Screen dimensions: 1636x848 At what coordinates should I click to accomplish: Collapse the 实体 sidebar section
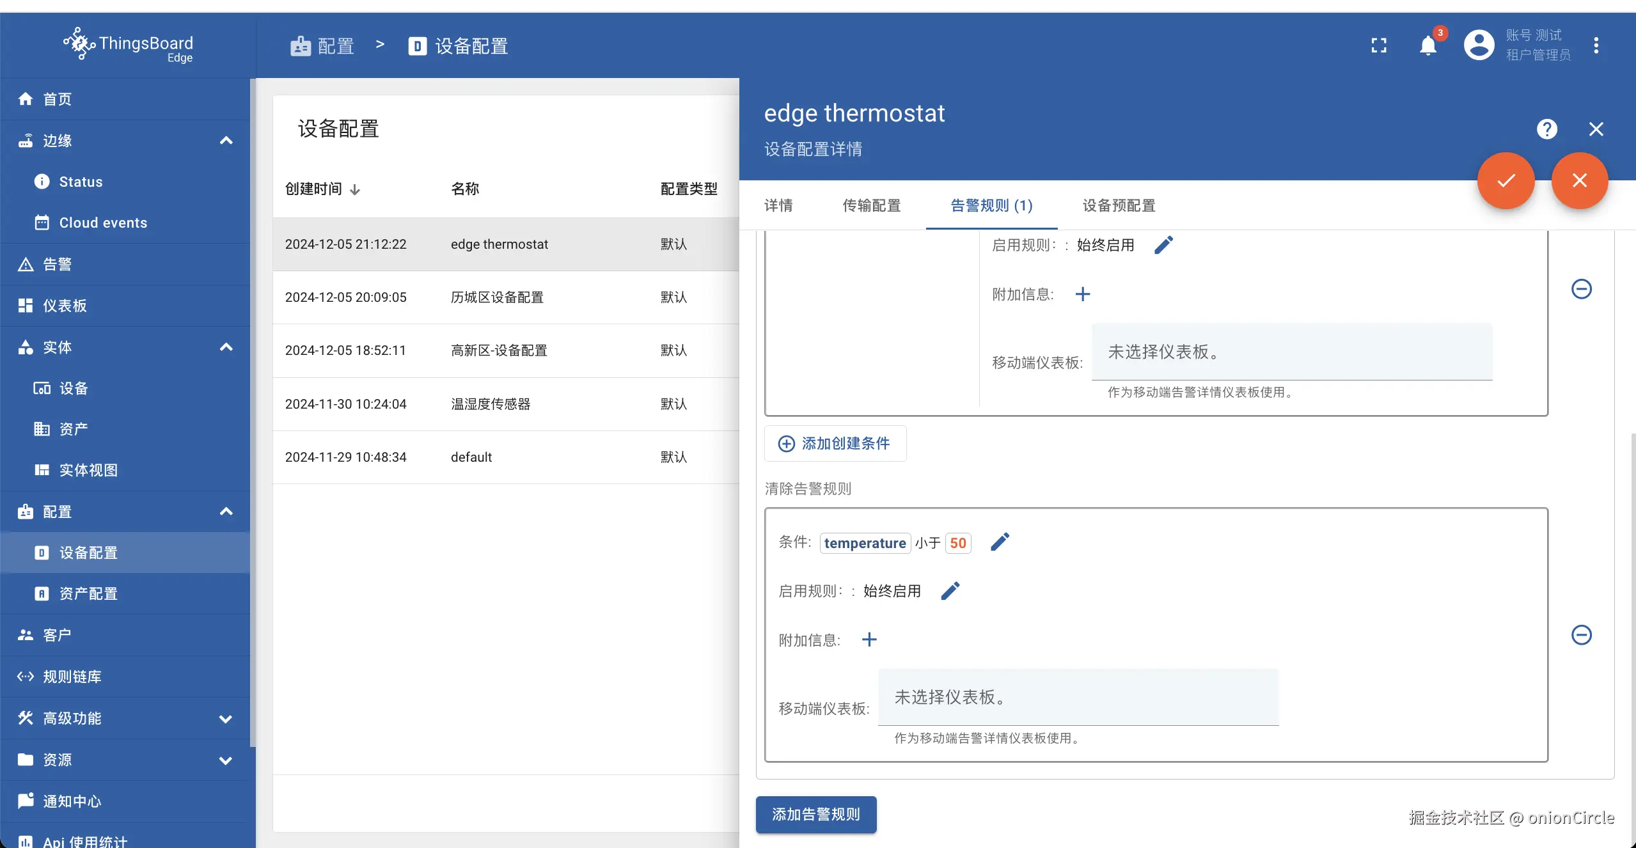(x=226, y=347)
